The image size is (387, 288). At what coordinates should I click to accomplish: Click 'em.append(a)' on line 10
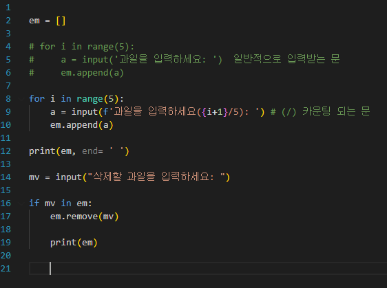click(82, 125)
